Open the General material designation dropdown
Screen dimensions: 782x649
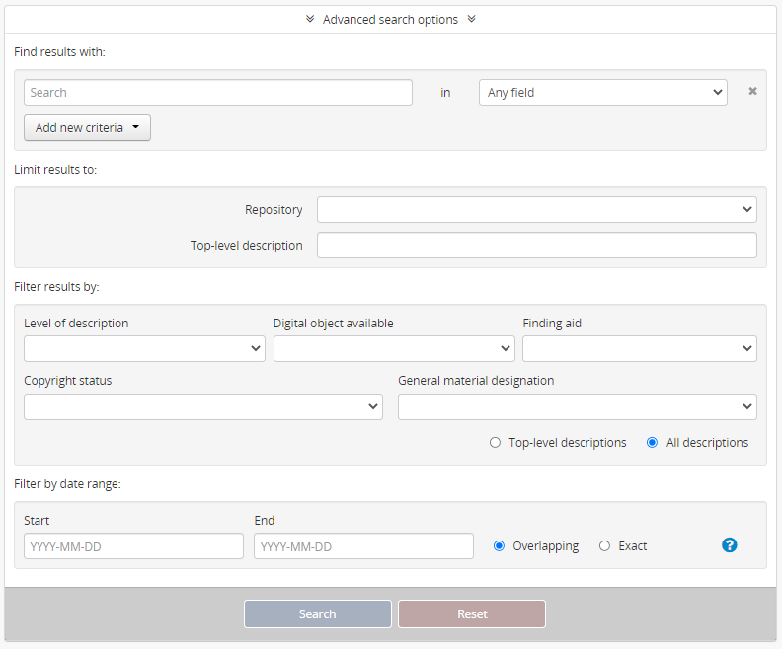[577, 407]
